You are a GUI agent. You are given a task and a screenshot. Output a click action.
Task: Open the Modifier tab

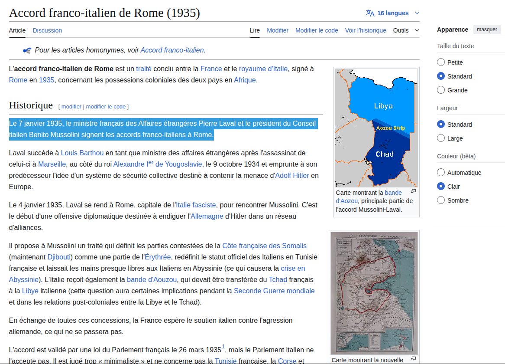pyautogui.click(x=278, y=30)
